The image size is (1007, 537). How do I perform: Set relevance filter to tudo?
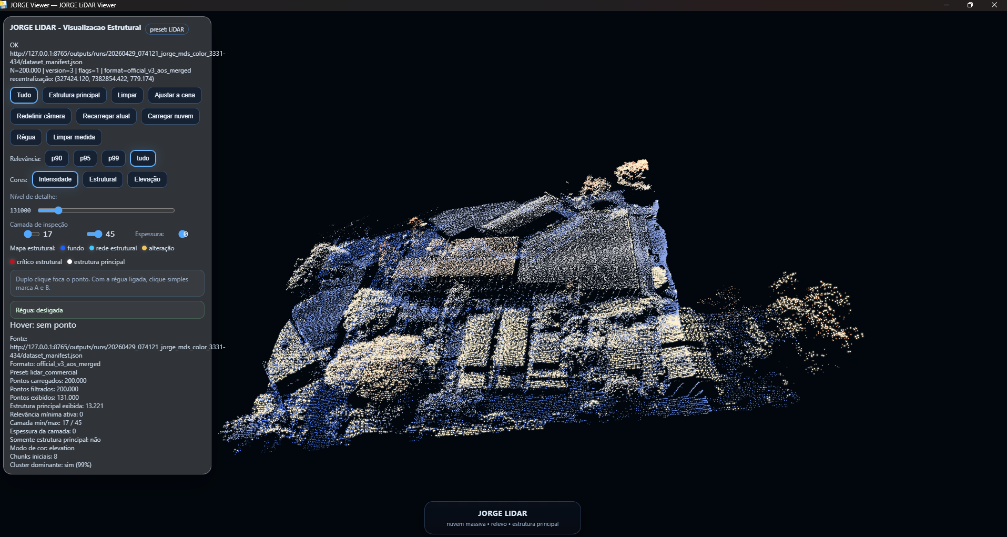tap(143, 158)
